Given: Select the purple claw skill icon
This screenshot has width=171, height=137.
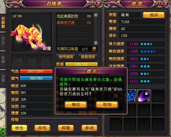Looking at the screenshot, I should (144, 96).
